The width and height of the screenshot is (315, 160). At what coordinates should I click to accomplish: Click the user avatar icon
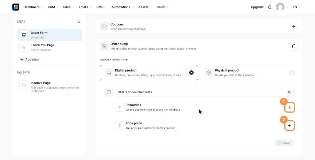[x=280, y=7]
